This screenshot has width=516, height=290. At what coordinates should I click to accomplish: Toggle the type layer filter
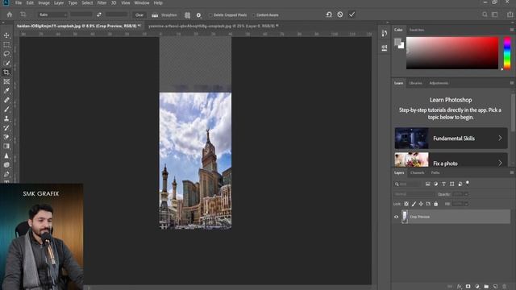pos(443,184)
